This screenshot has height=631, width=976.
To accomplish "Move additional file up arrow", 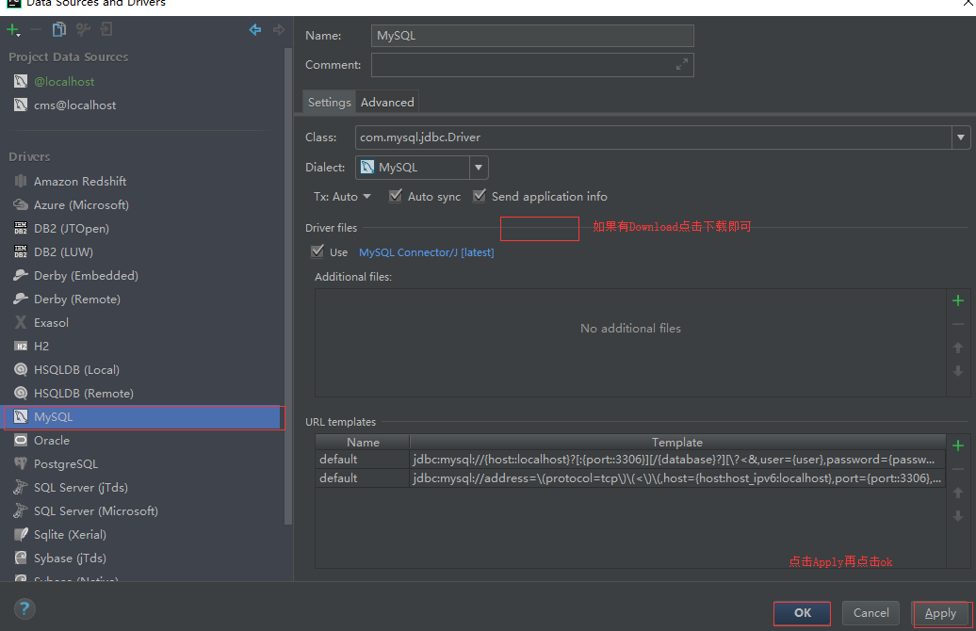I will (958, 348).
